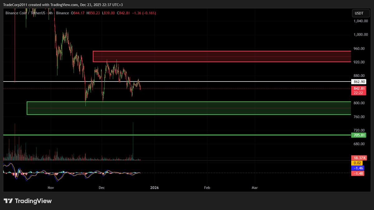The width and height of the screenshot is (374, 210).
Task: Click the 22:22 candle countdown label
Action: pos(359,93)
